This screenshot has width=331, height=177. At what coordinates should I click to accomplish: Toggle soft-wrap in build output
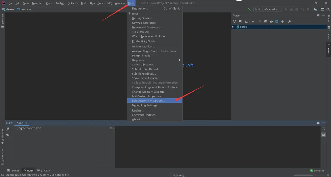(x=323, y=129)
